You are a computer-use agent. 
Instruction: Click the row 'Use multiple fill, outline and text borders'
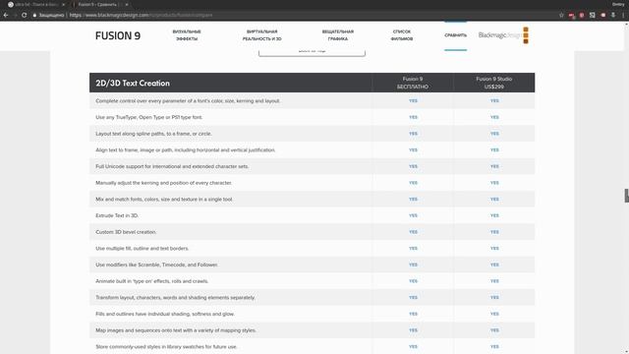tap(312, 249)
